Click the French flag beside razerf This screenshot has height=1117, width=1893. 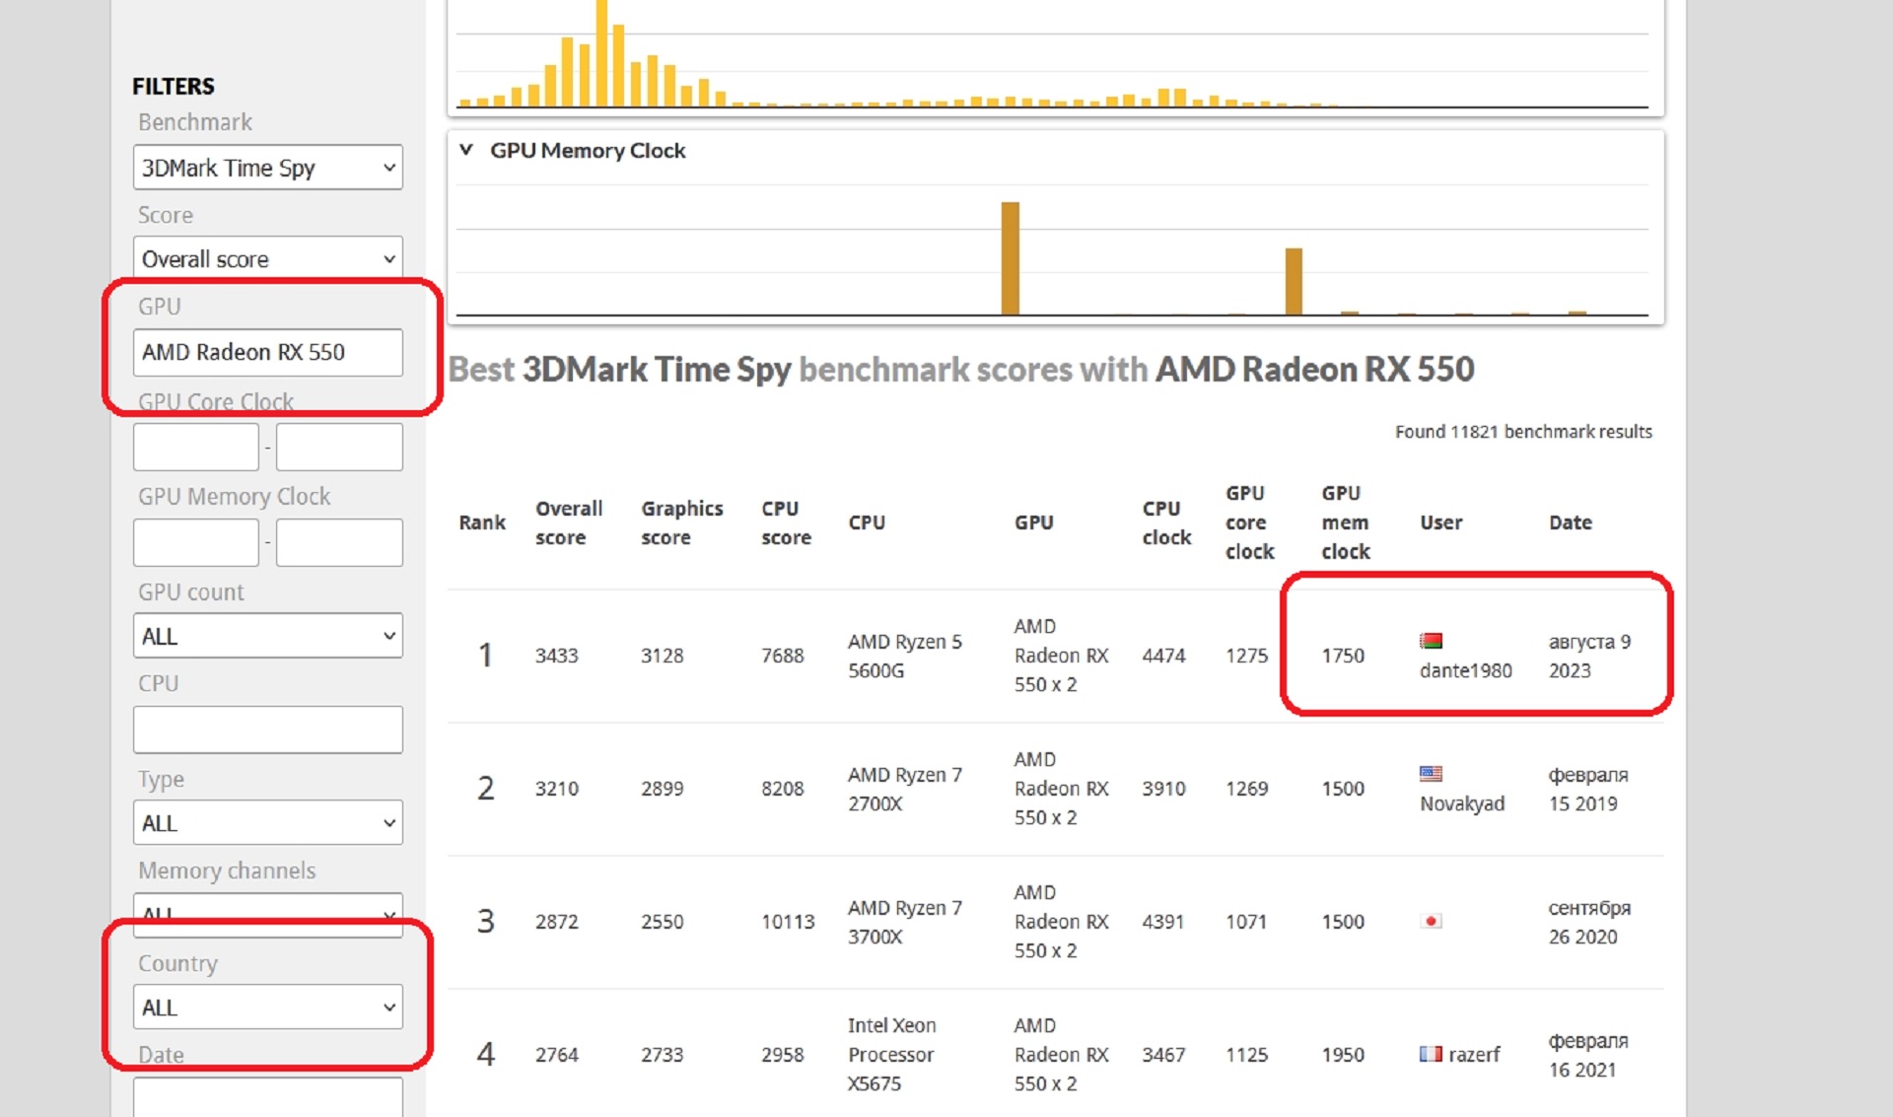pyautogui.click(x=1431, y=1054)
